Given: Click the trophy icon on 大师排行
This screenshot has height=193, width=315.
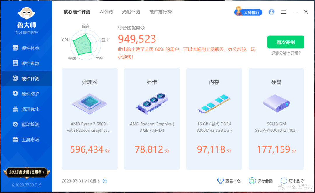Looking at the screenshot, I should click(239, 11).
